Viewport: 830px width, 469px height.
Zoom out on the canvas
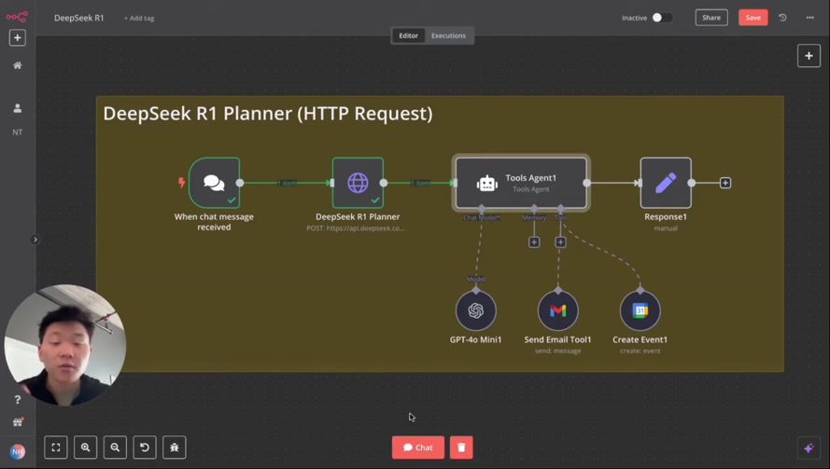[x=115, y=448]
